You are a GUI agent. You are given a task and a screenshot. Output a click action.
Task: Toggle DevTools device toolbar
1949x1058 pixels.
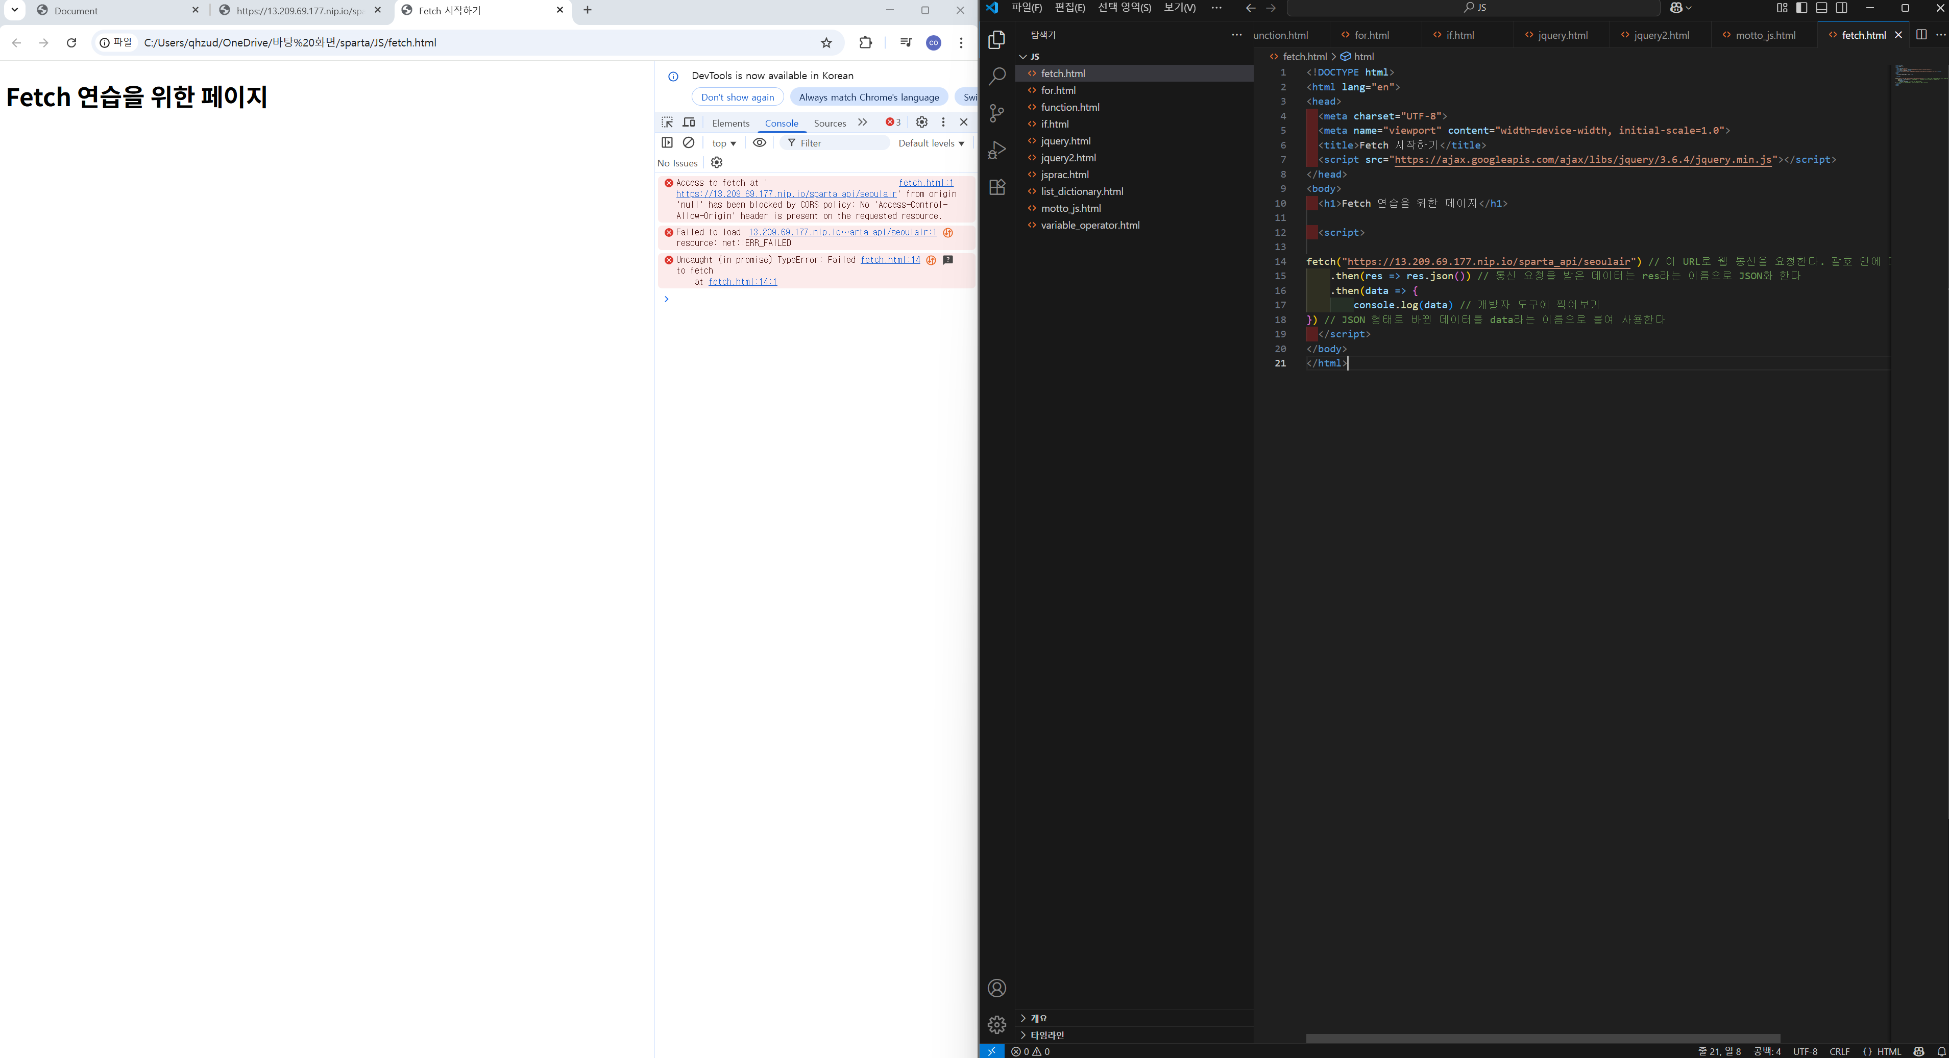(689, 122)
